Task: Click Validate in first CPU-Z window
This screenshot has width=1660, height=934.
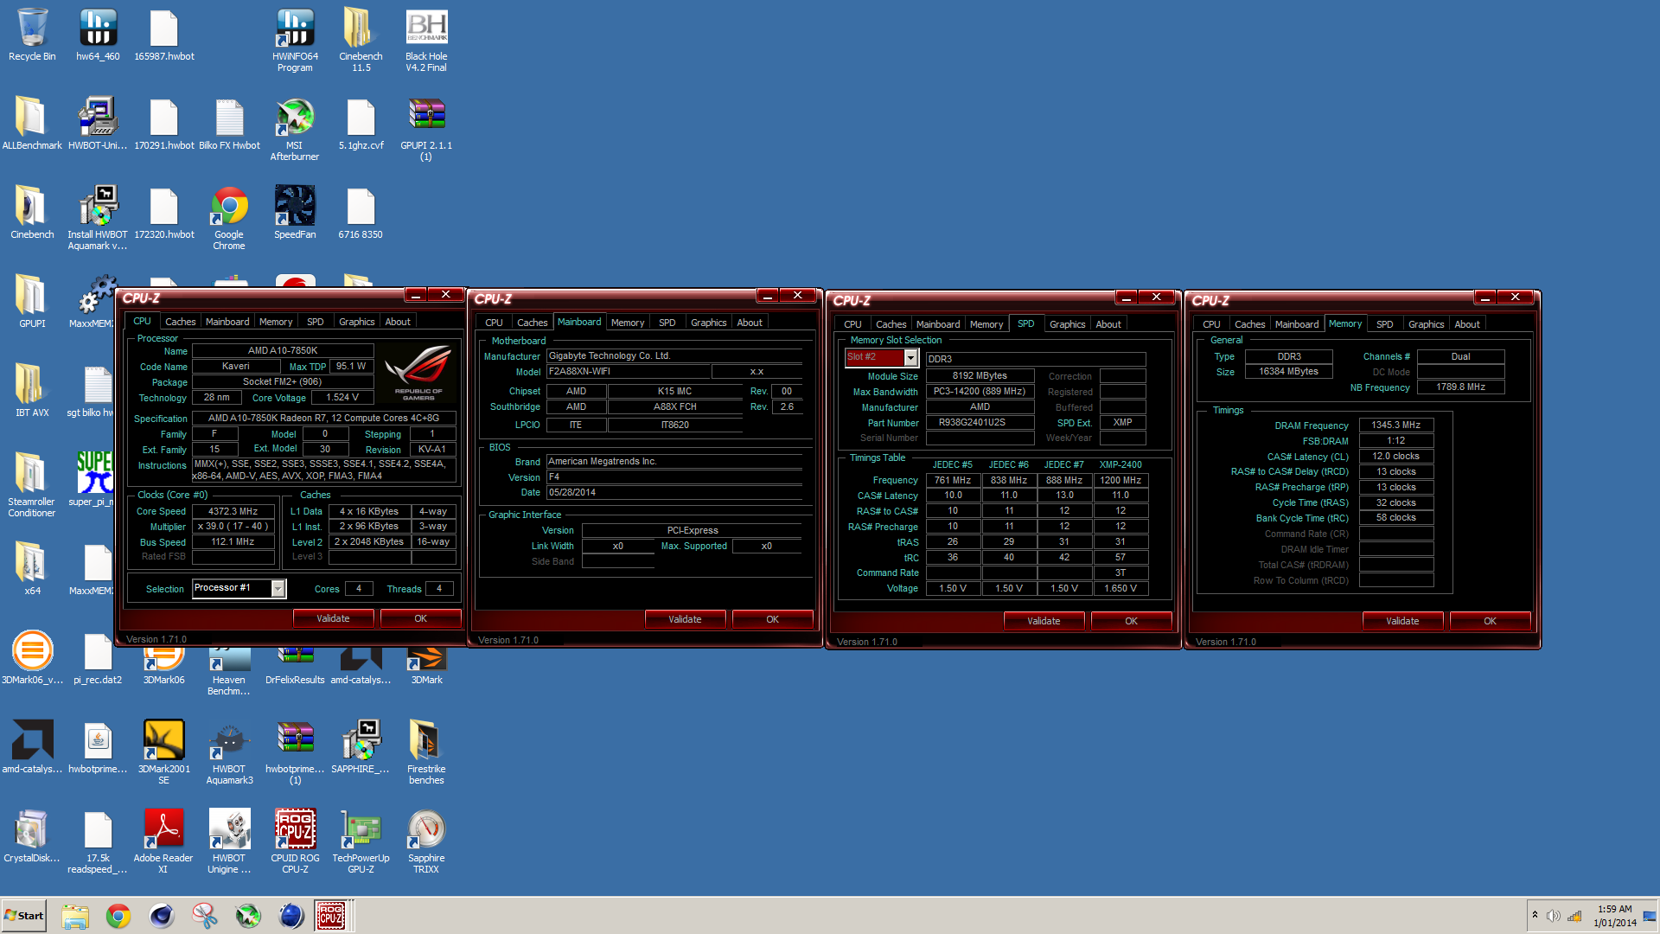Action: 333,618
